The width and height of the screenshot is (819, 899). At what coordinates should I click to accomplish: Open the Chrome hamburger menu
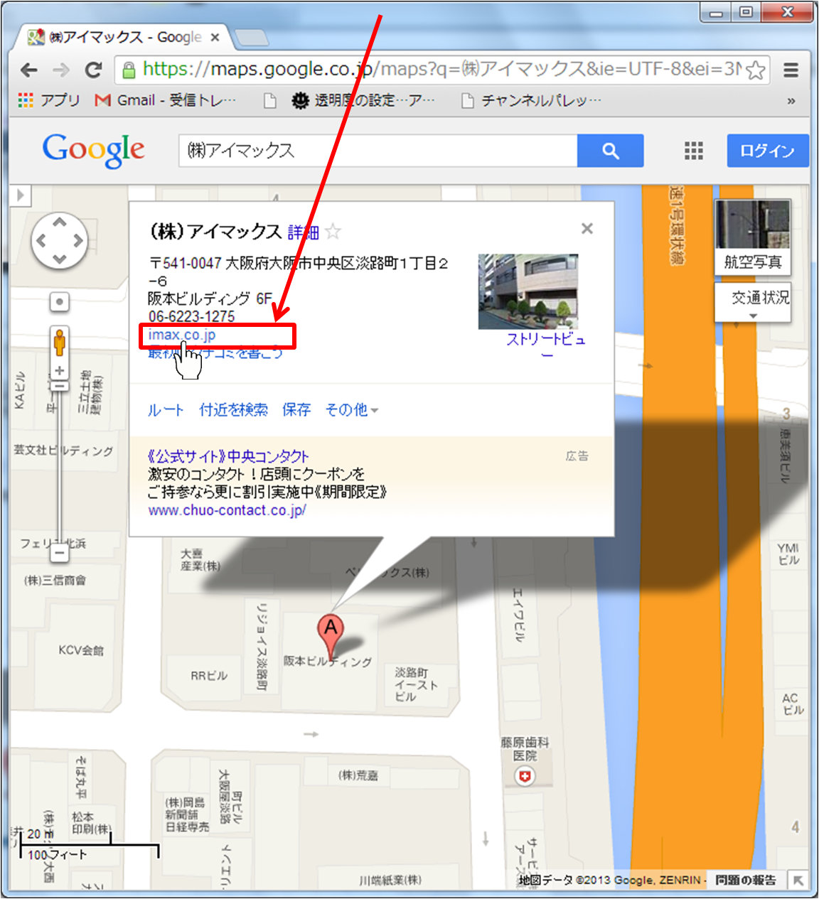click(x=791, y=70)
